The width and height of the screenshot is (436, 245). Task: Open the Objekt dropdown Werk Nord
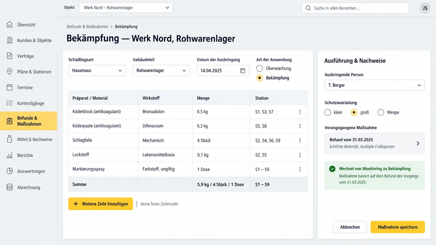pyautogui.click(x=126, y=8)
